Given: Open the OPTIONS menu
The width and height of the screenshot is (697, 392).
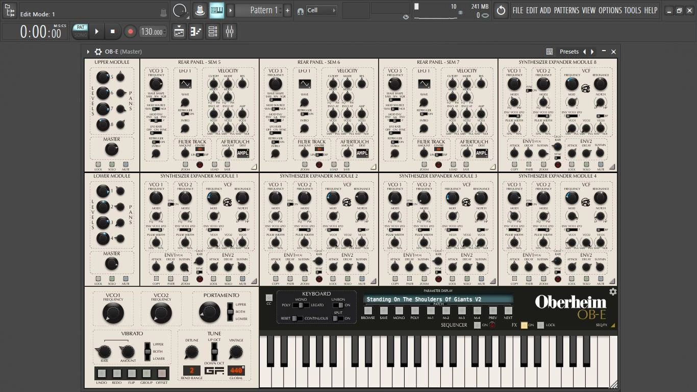Looking at the screenshot, I should click(x=610, y=10).
